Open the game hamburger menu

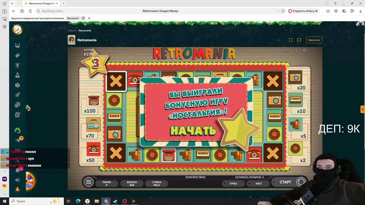click(88, 182)
